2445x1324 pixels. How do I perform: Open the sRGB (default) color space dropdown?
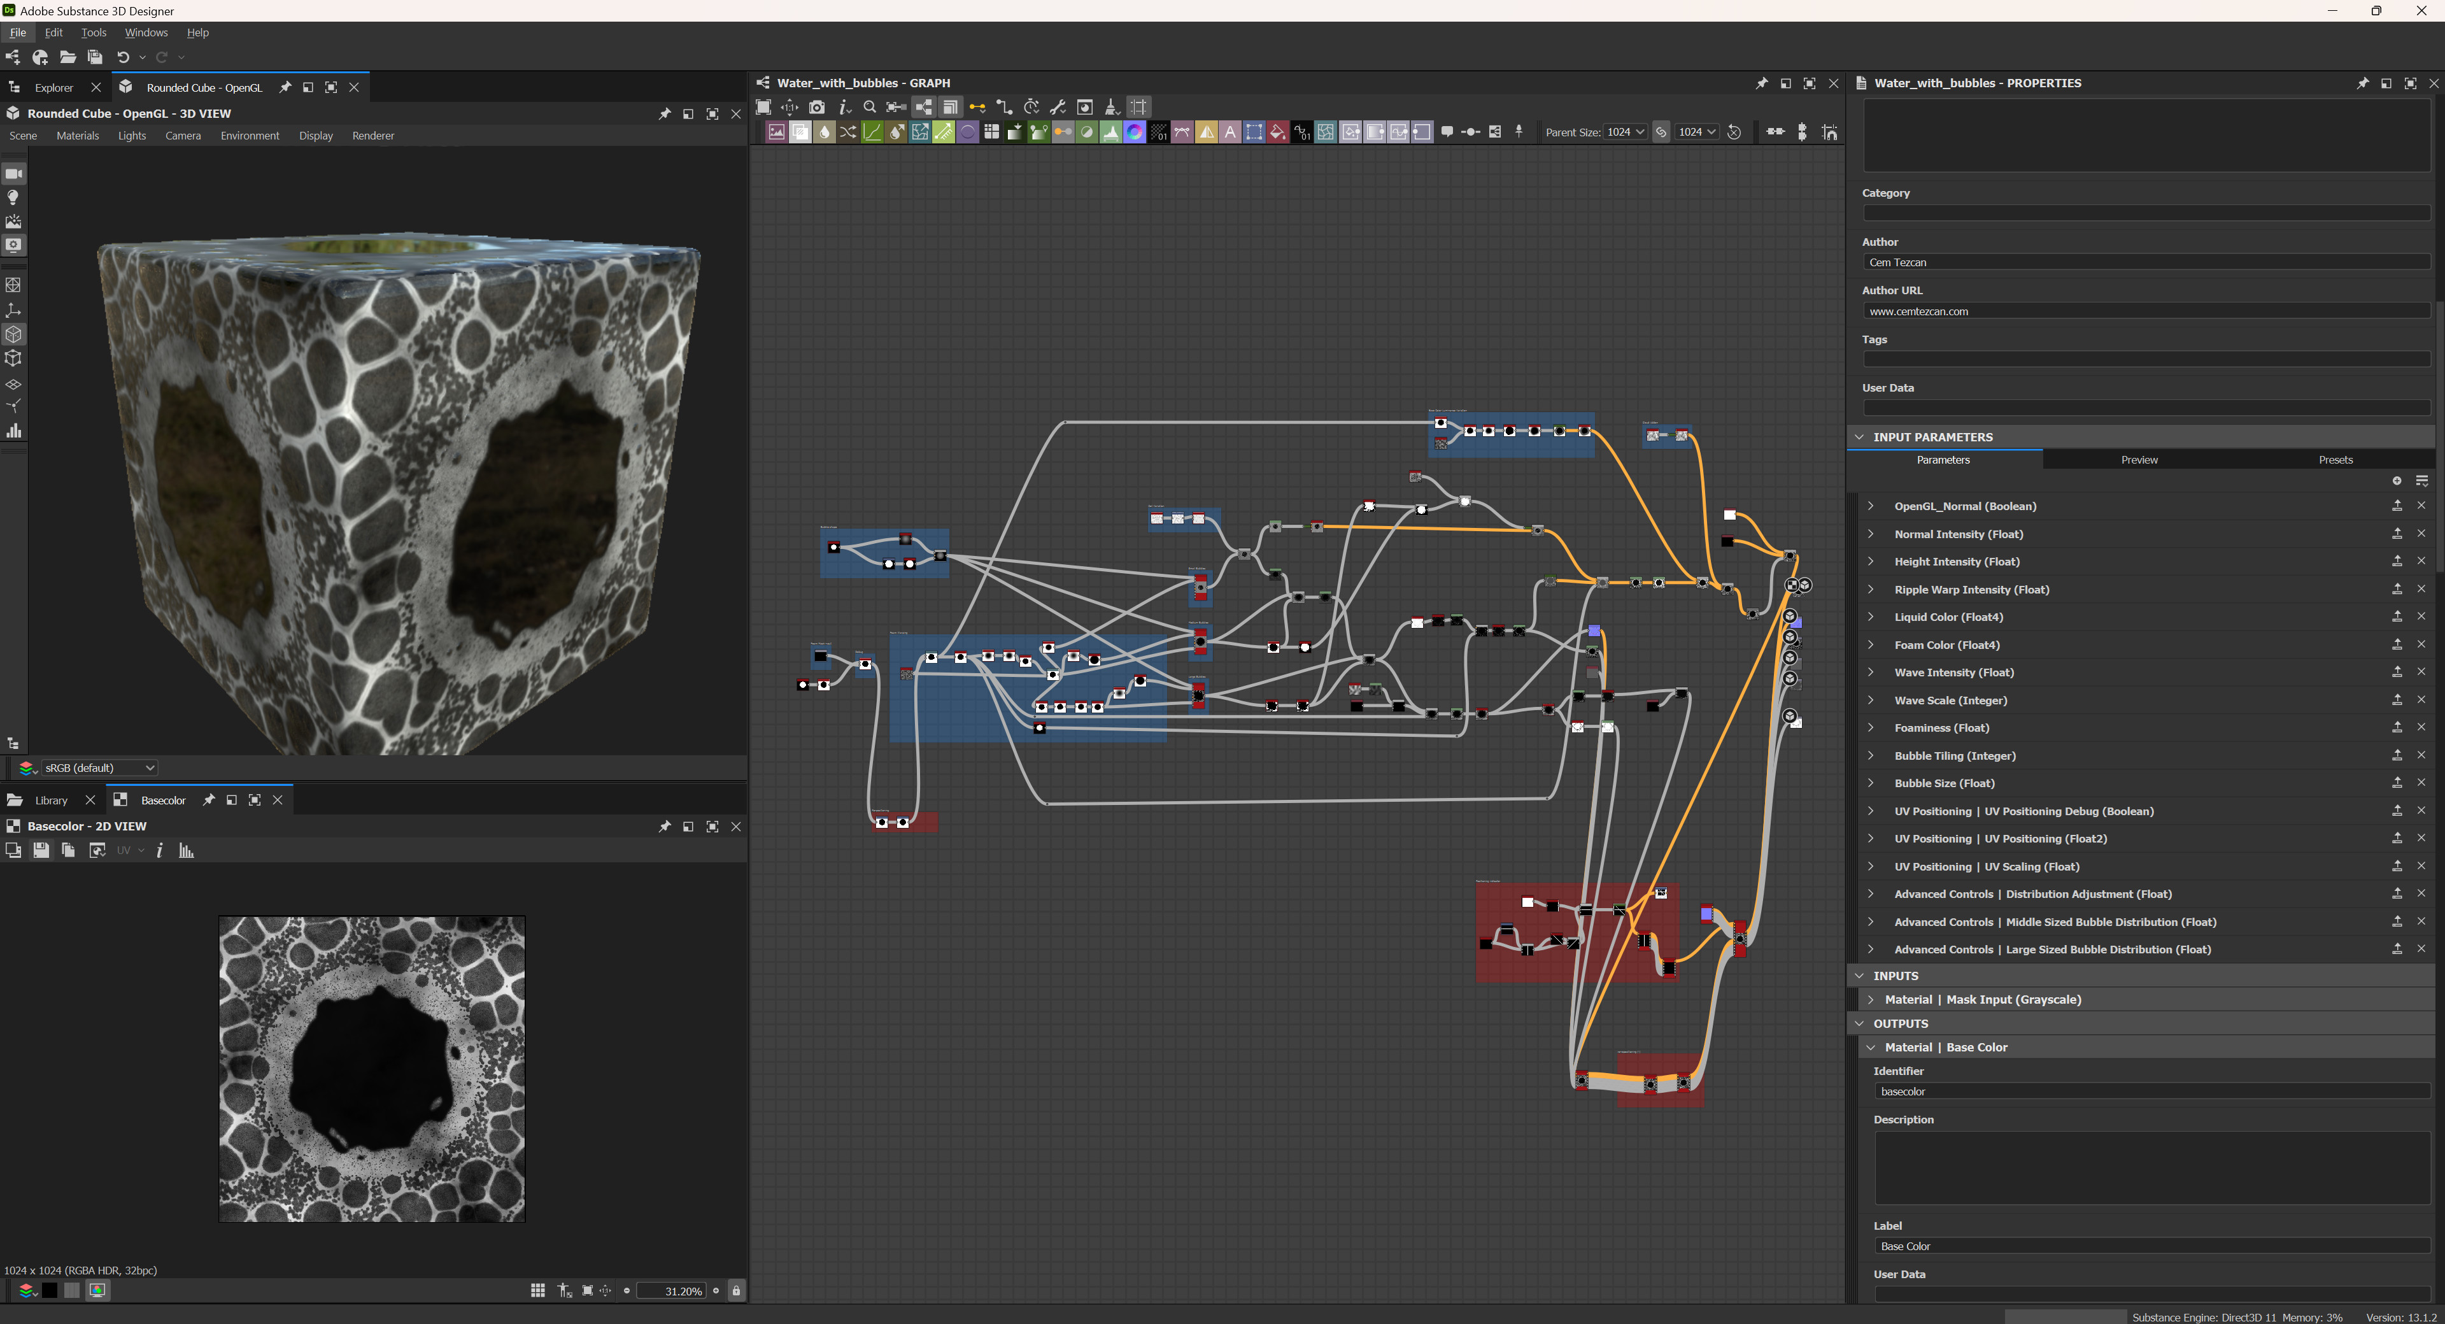click(x=99, y=768)
